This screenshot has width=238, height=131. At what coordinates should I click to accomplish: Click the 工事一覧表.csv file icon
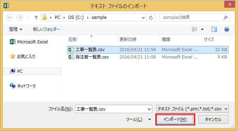[71, 50]
